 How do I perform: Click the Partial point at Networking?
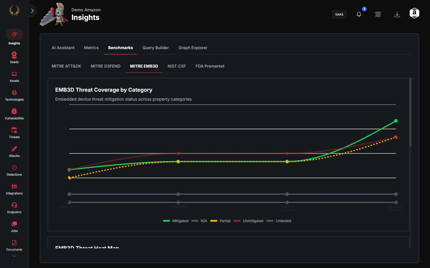(69, 178)
